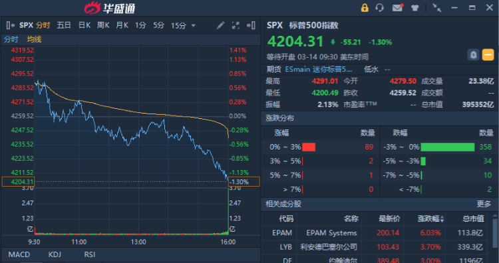Image resolution: width=499 pixels, height=263 pixels.
Task: Collapse left panel arrow icon beside SPX
Action: click(10, 25)
